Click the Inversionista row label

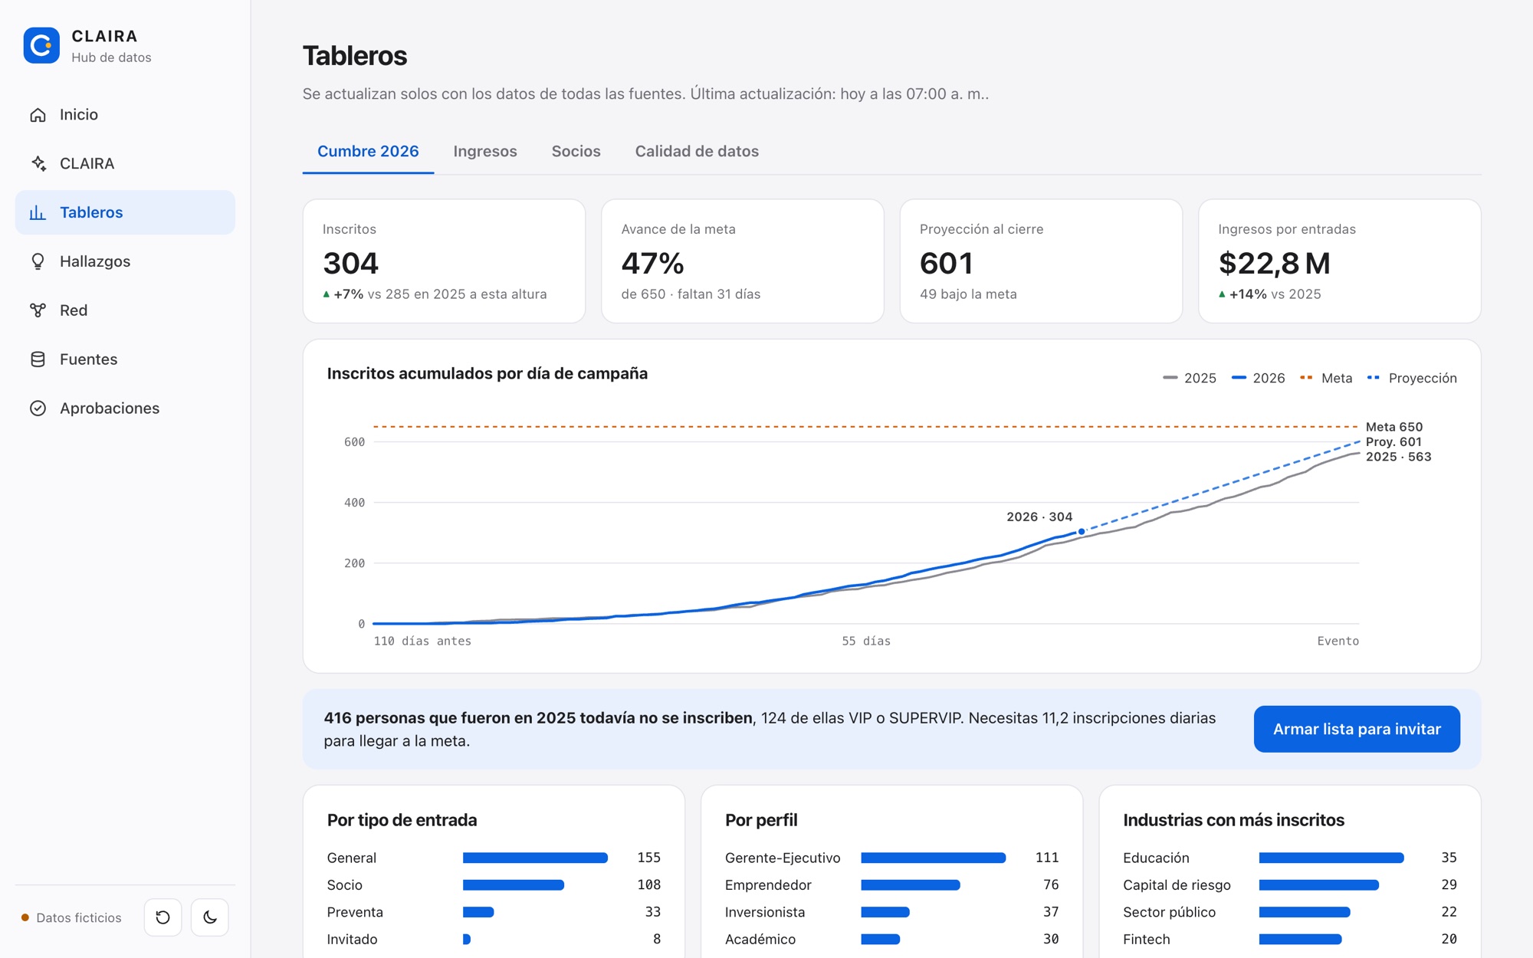[765, 912]
